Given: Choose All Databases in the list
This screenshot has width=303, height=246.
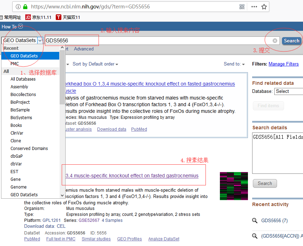Looking at the screenshot, I should [31, 79].
